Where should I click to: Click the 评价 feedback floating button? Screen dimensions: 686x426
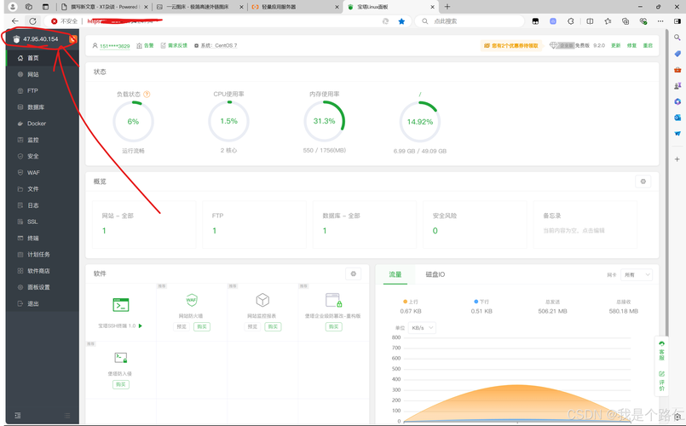pyautogui.click(x=661, y=381)
